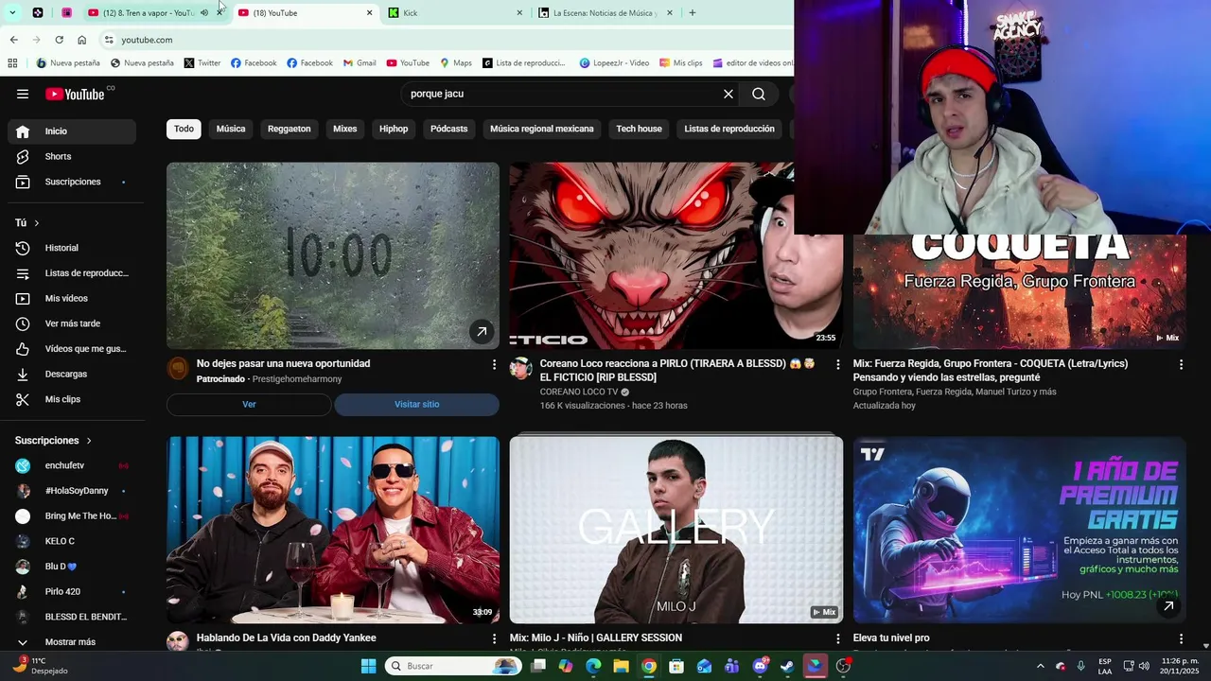The width and height of the screenshot is (1211, 681).
Task: Open options menu for Daddy Yankee video
Action: click(494, 638)
